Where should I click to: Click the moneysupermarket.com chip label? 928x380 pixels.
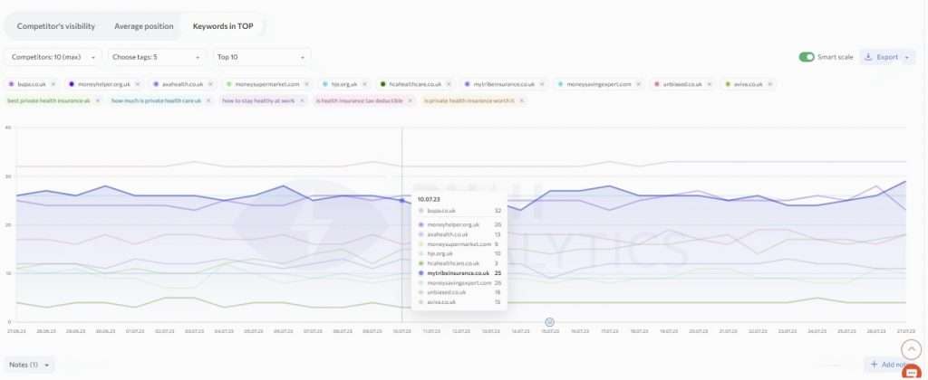tap(267, 84)
